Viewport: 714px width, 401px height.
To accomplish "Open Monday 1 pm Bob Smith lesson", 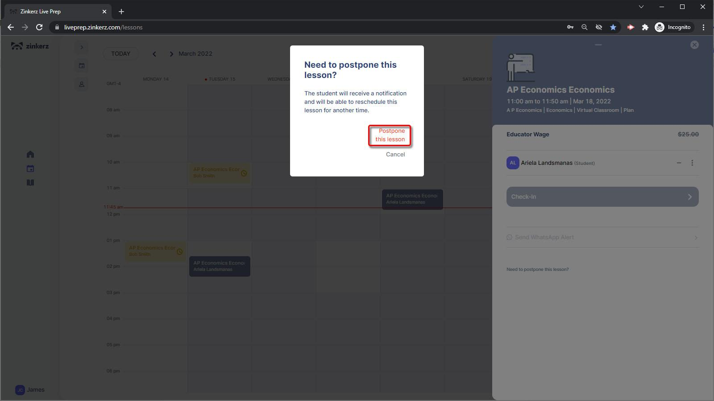I will [155, 251].
